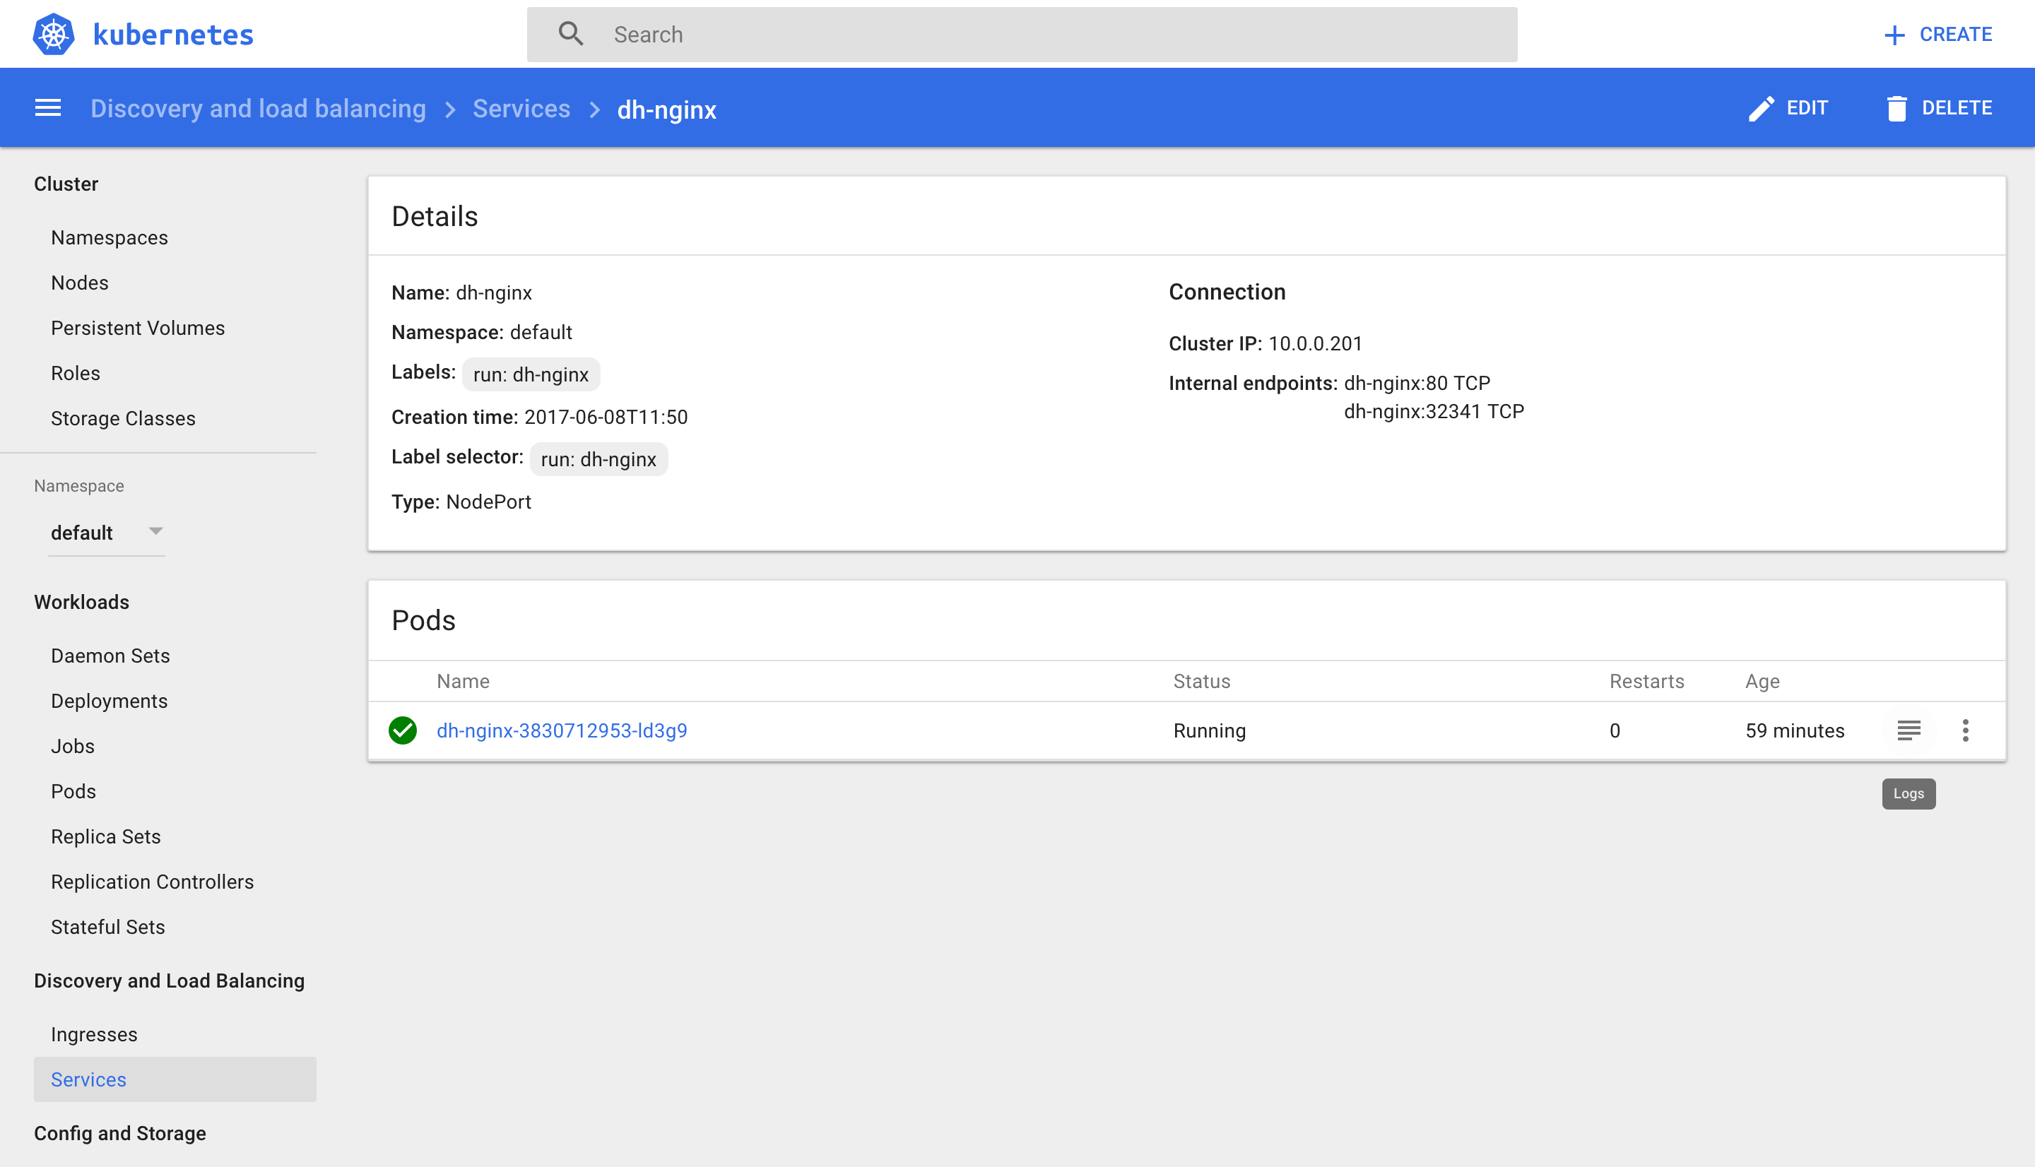Click the plus icon beside CREATE

tap(1894, 35)
